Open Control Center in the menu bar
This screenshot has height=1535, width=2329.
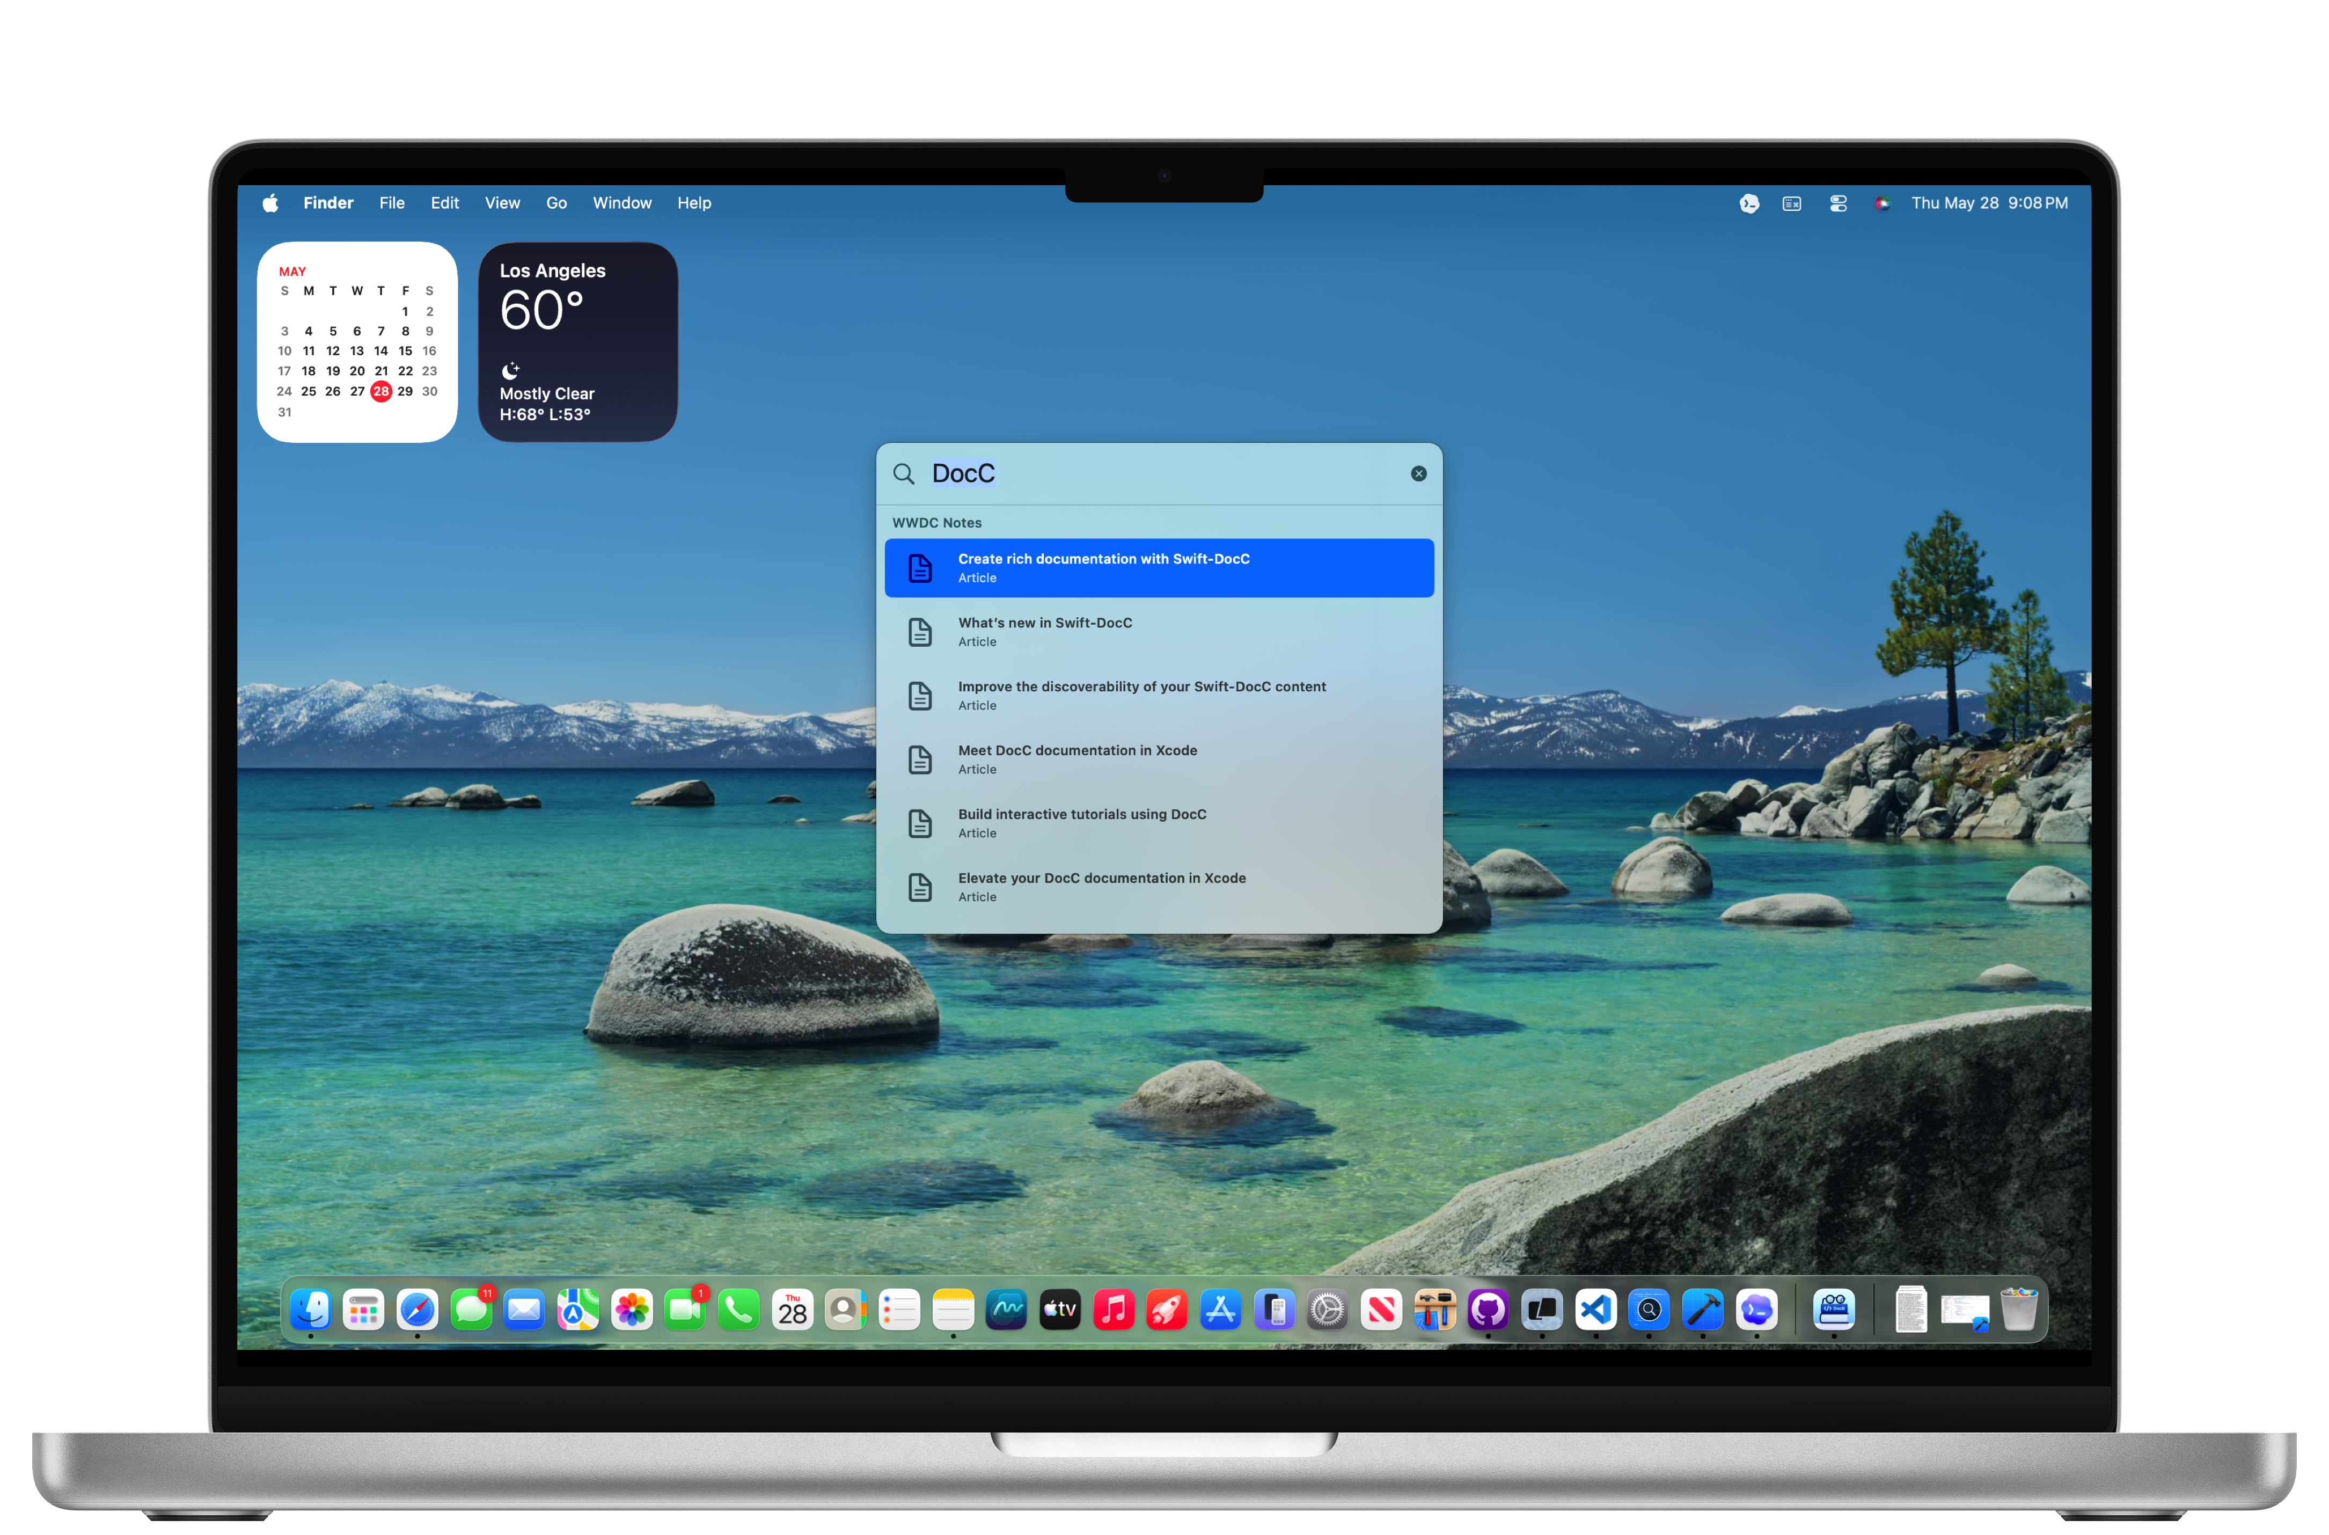pos(1838,203)
